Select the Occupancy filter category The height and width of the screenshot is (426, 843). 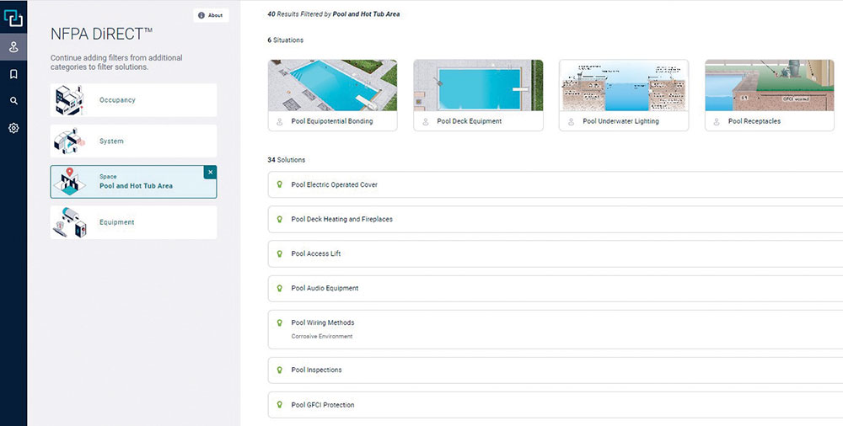pos(133,100)
